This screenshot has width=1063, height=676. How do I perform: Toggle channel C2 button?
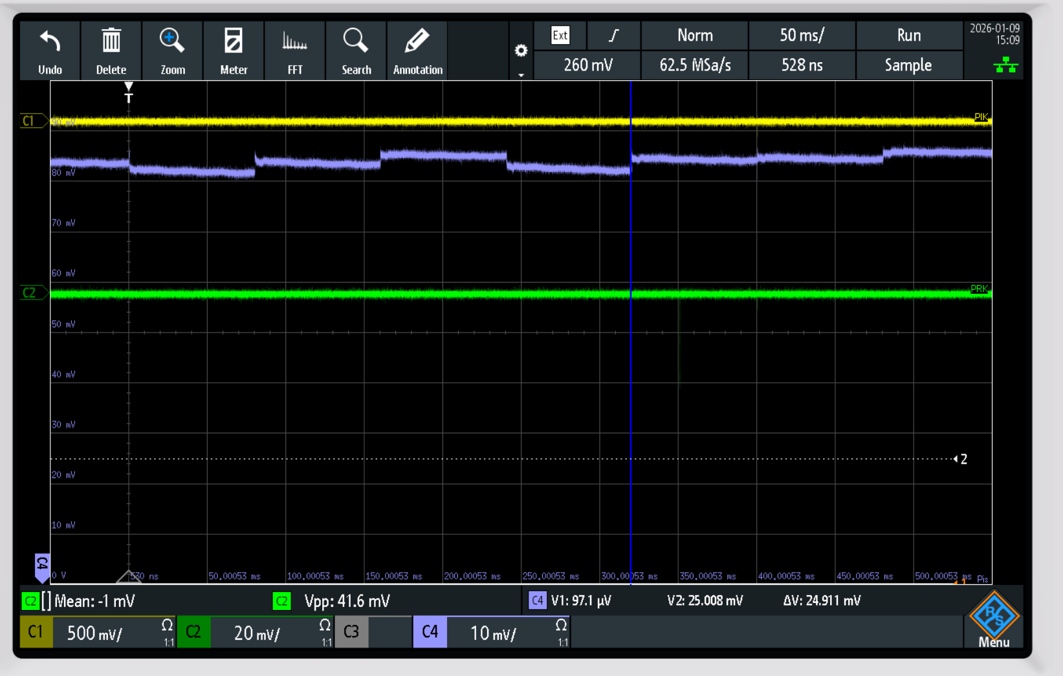tap(193, 632)
